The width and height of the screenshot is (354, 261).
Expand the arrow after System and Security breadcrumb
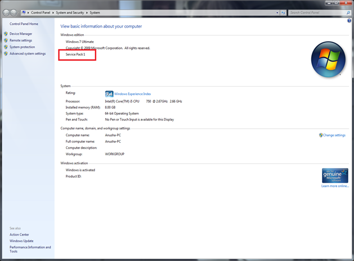(x=87, y=13)
